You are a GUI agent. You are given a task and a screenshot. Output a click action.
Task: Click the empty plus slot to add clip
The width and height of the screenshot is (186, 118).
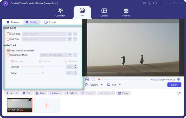(47, 105)
